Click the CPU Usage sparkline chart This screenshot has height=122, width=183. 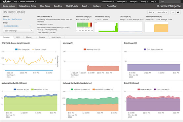pyautogui.click(x=130, y=27)
